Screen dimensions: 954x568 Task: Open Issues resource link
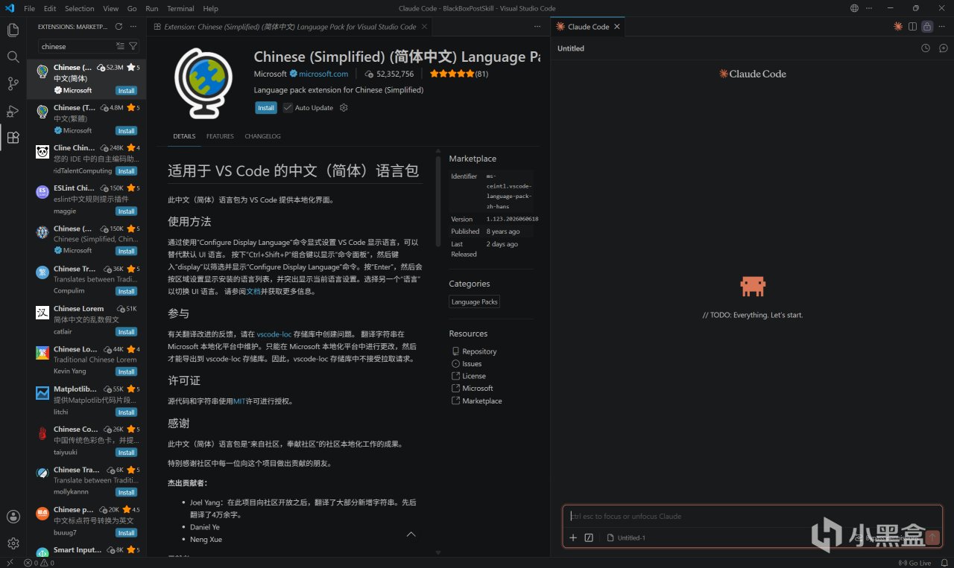tap(472, 364)
